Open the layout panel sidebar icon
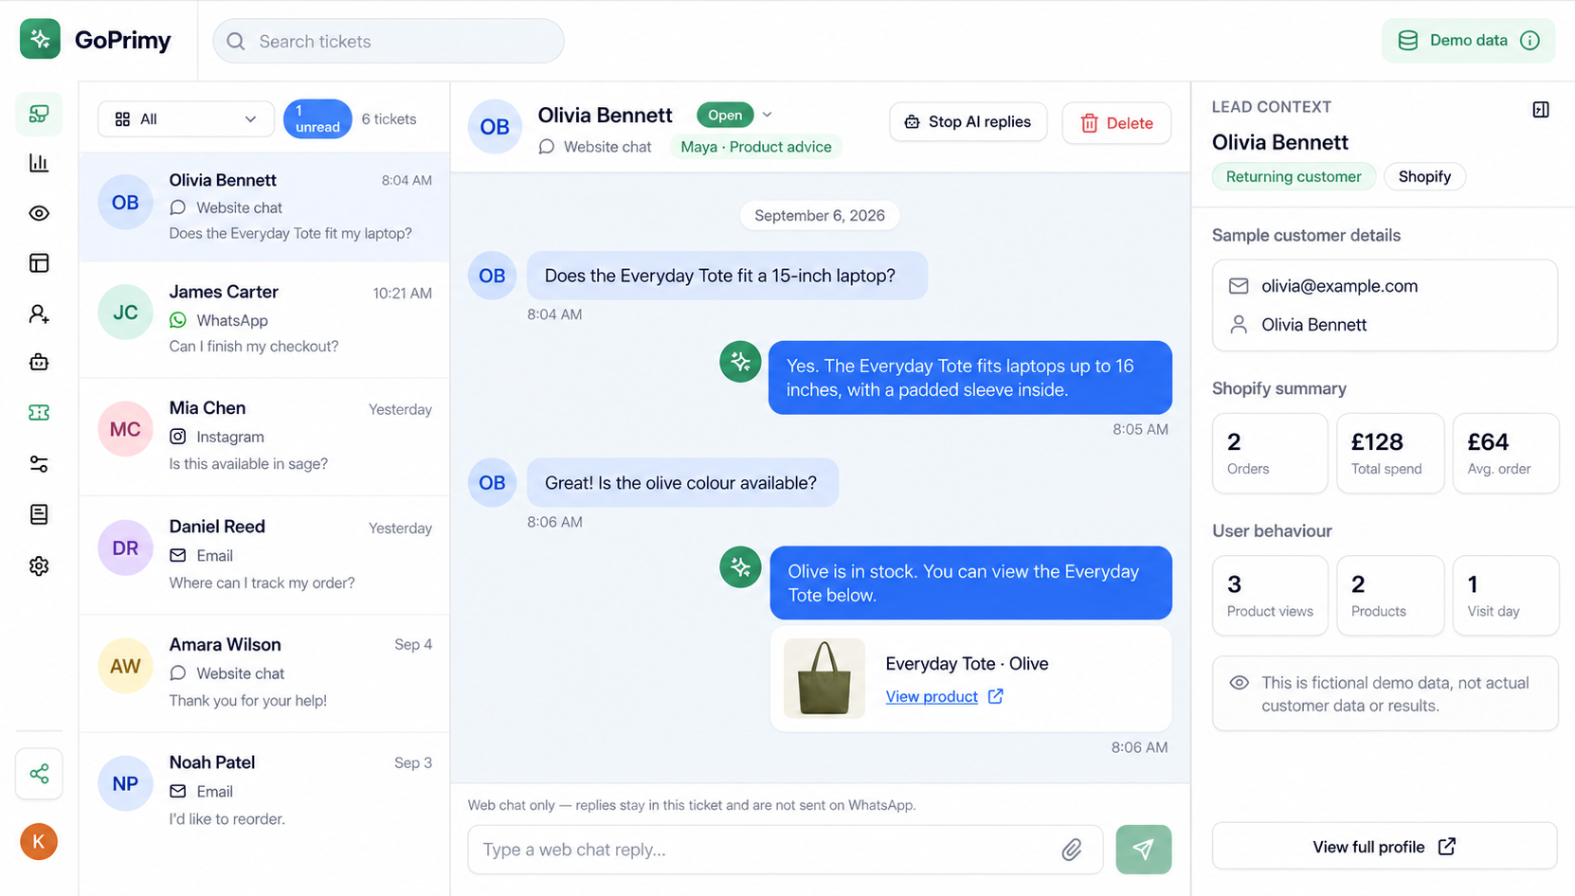Viewport: 1575px width, 896px height. click(39, 263)
